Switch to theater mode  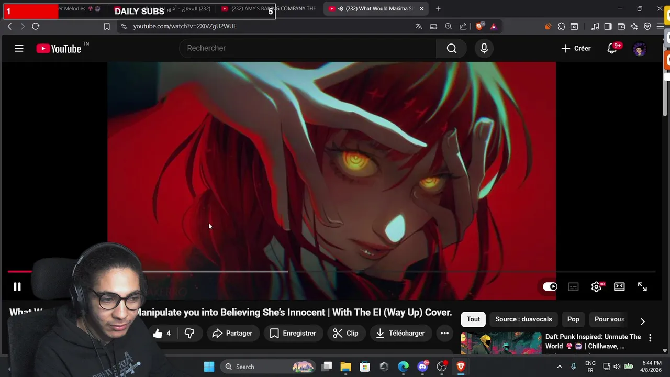click(x=619, y=286)
